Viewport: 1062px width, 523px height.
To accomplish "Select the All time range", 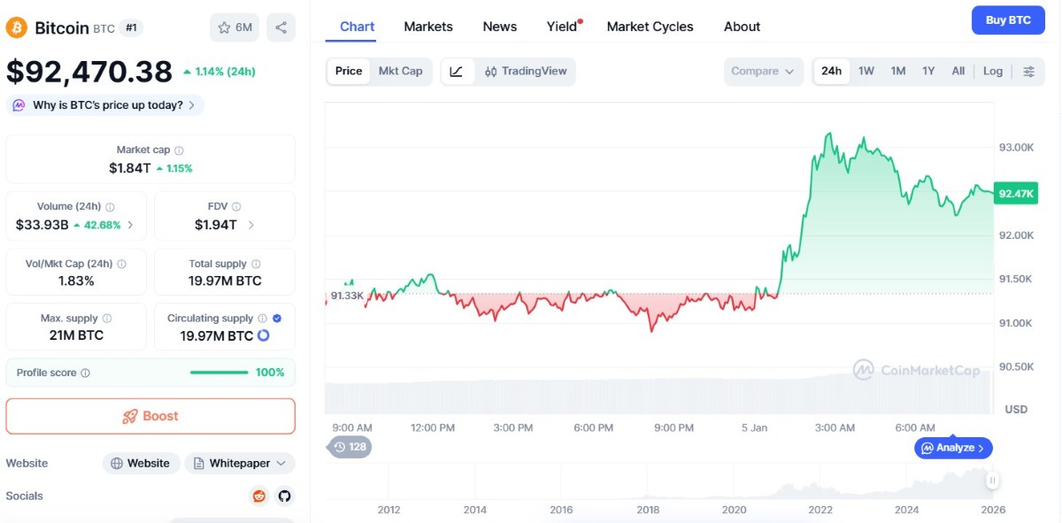I will coord(958,72).
